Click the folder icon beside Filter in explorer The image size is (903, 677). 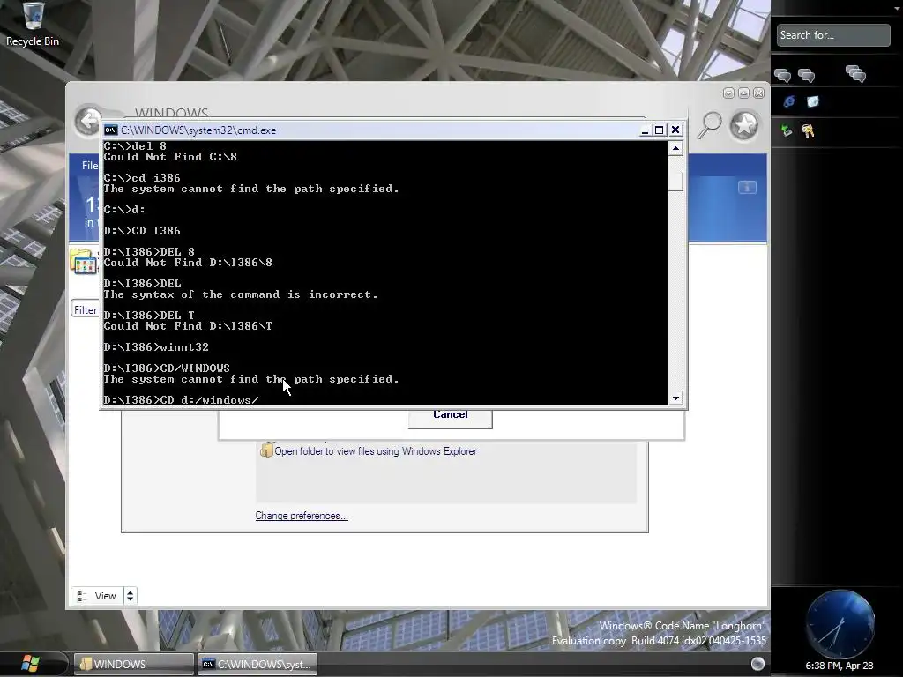(x=84, y=261)
